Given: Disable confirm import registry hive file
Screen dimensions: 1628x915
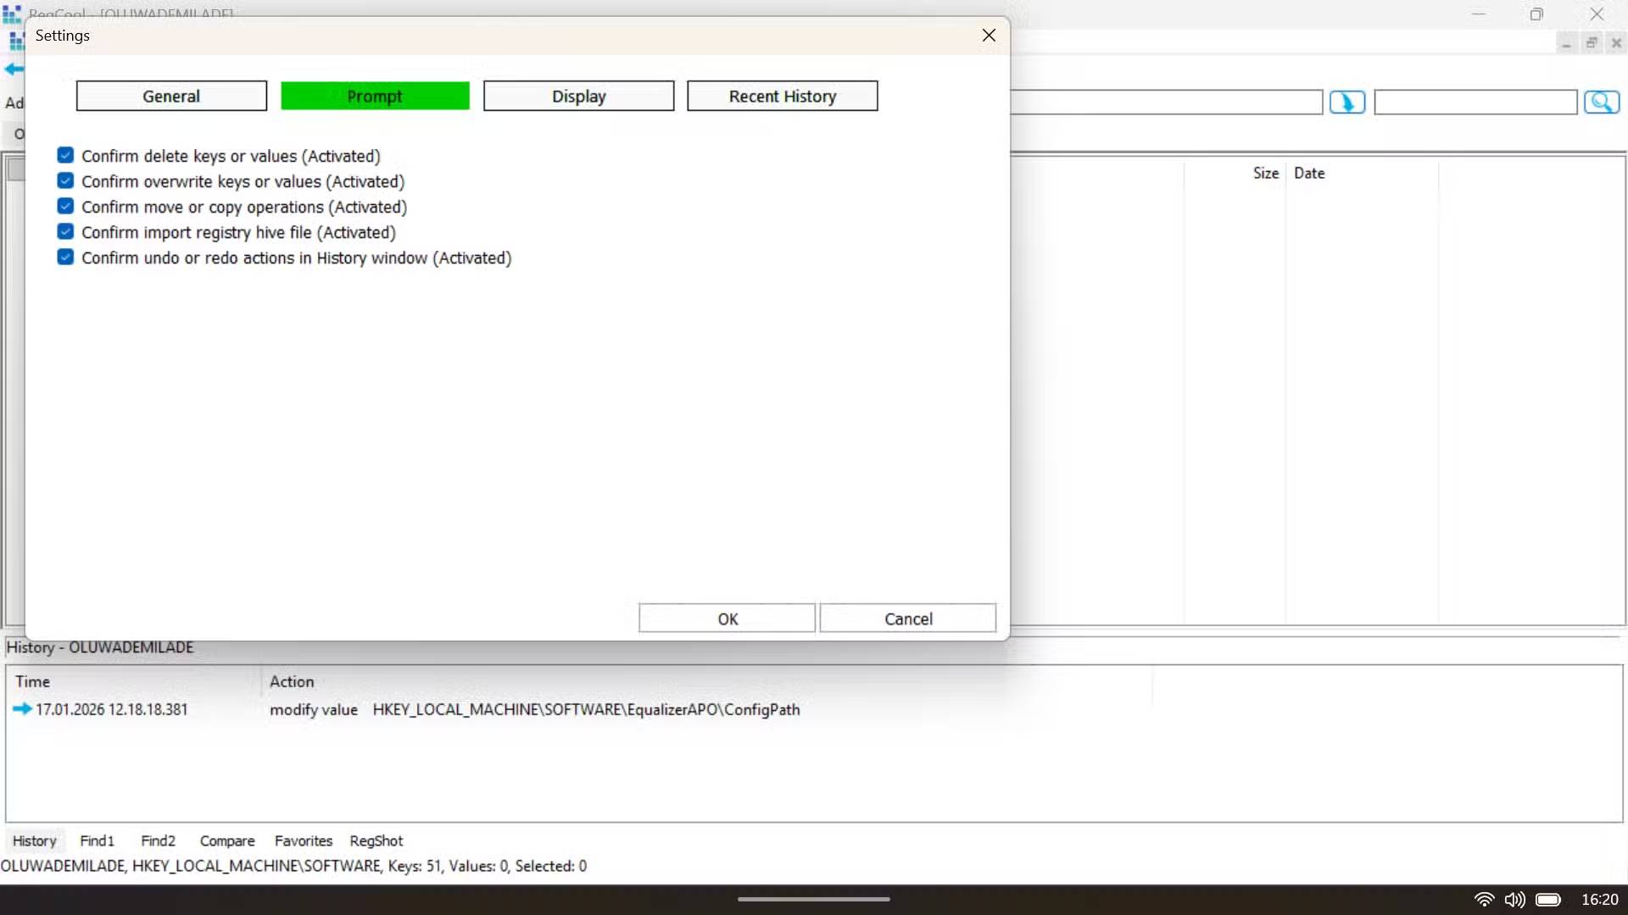Looking at the screenshot, I should (66, 231).
